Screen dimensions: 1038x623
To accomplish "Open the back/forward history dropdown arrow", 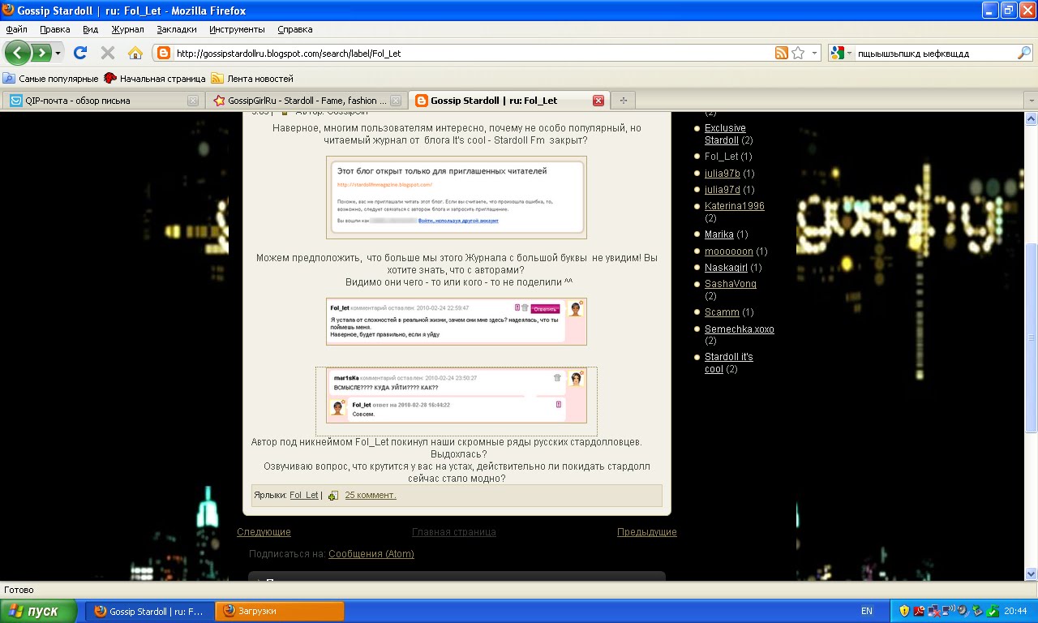I will click(x=58, y=54).
